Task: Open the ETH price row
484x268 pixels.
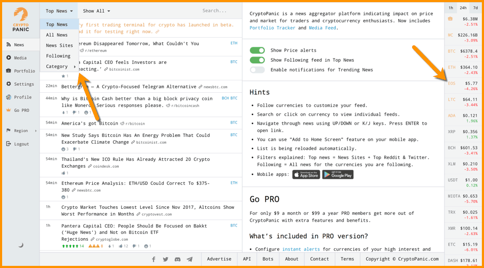Action: tap(463, 70)
